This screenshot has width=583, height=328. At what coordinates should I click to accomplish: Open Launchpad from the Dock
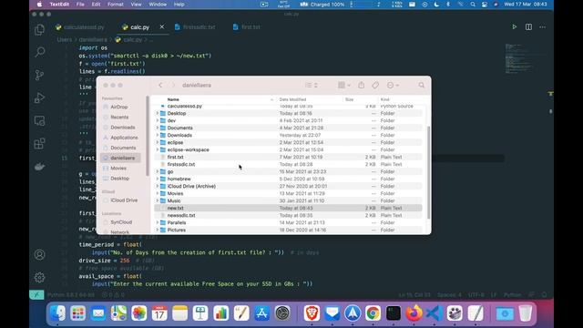tap(78, 313)
